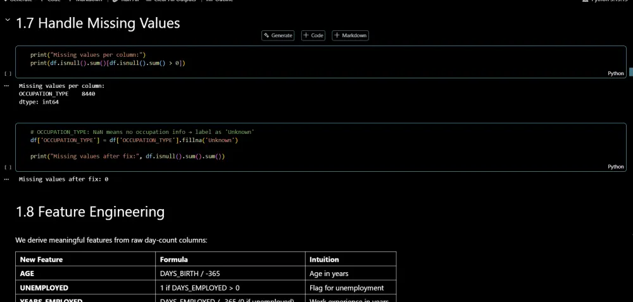
Task: Click 'We derive meaningful features' paragraph
Action: pyautogui.click(x=111, y=240)
